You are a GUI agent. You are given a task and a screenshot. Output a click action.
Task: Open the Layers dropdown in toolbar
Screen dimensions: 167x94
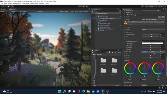point(152,6)
